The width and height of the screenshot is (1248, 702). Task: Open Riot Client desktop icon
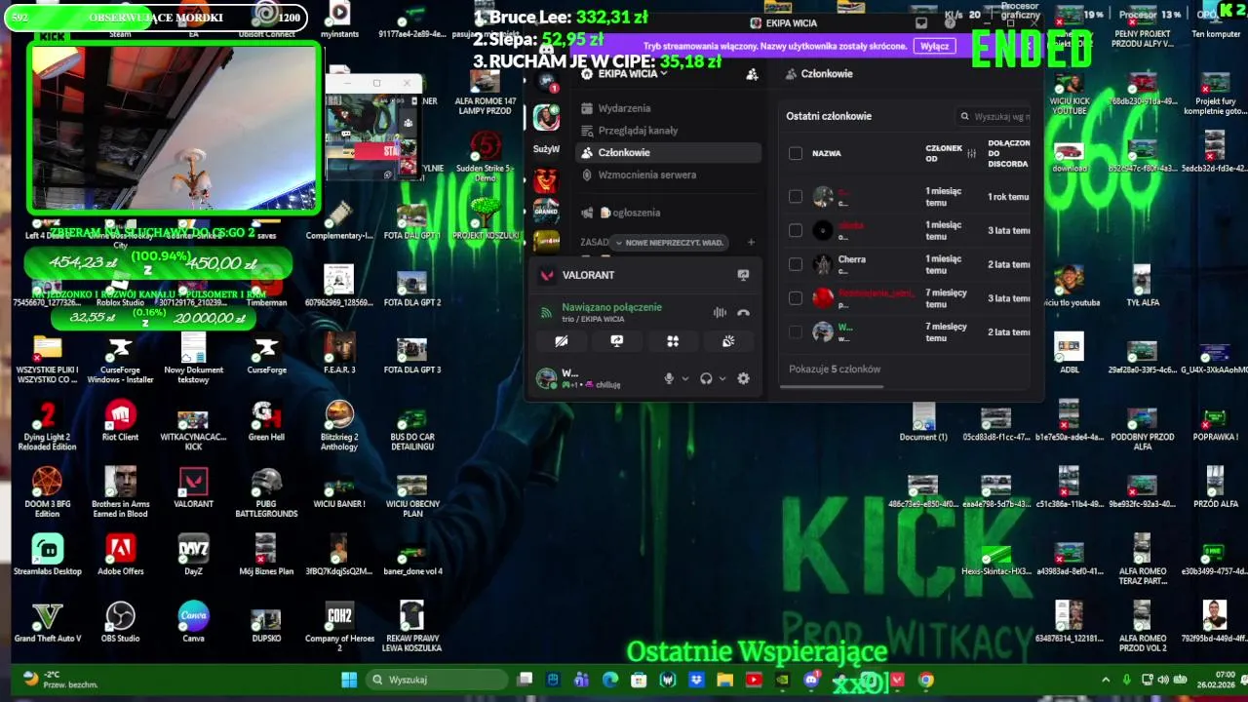click(x=120, y=420)
